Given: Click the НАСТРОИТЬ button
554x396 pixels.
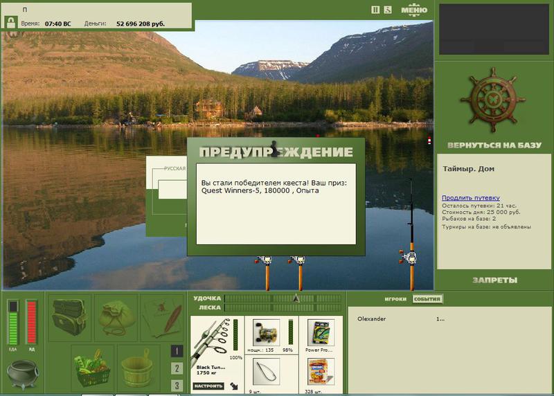Looking at the screenshot, I should 208,386.
